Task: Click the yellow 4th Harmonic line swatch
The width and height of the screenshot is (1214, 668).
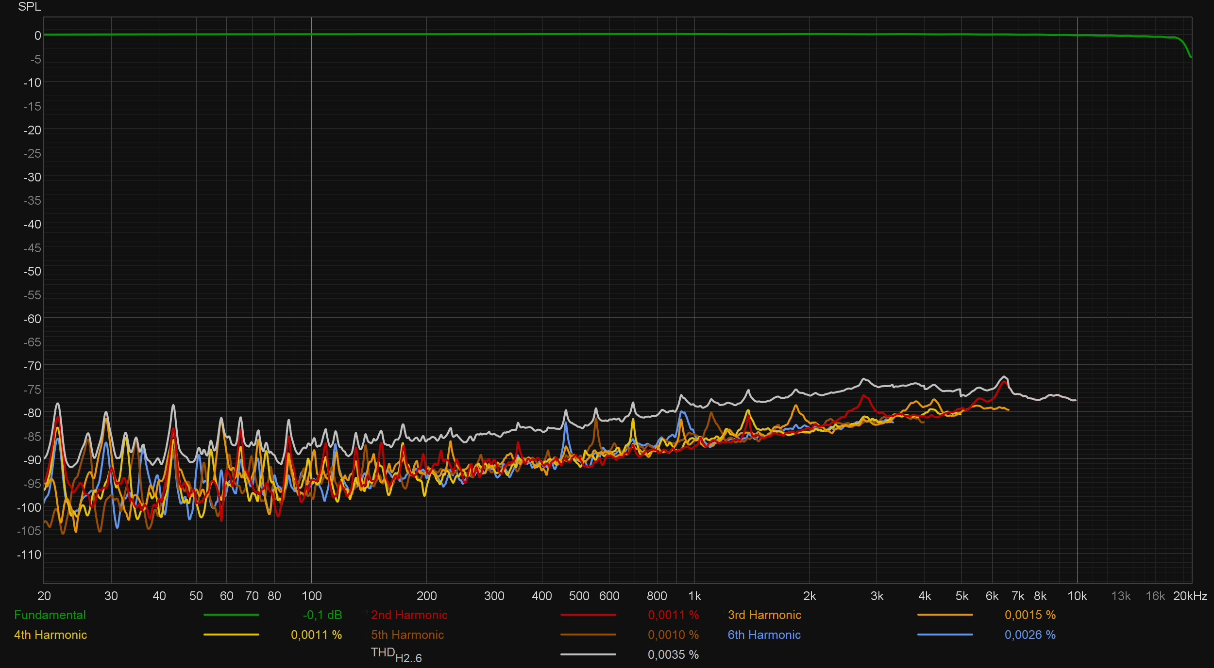Action: pos(231,635)
